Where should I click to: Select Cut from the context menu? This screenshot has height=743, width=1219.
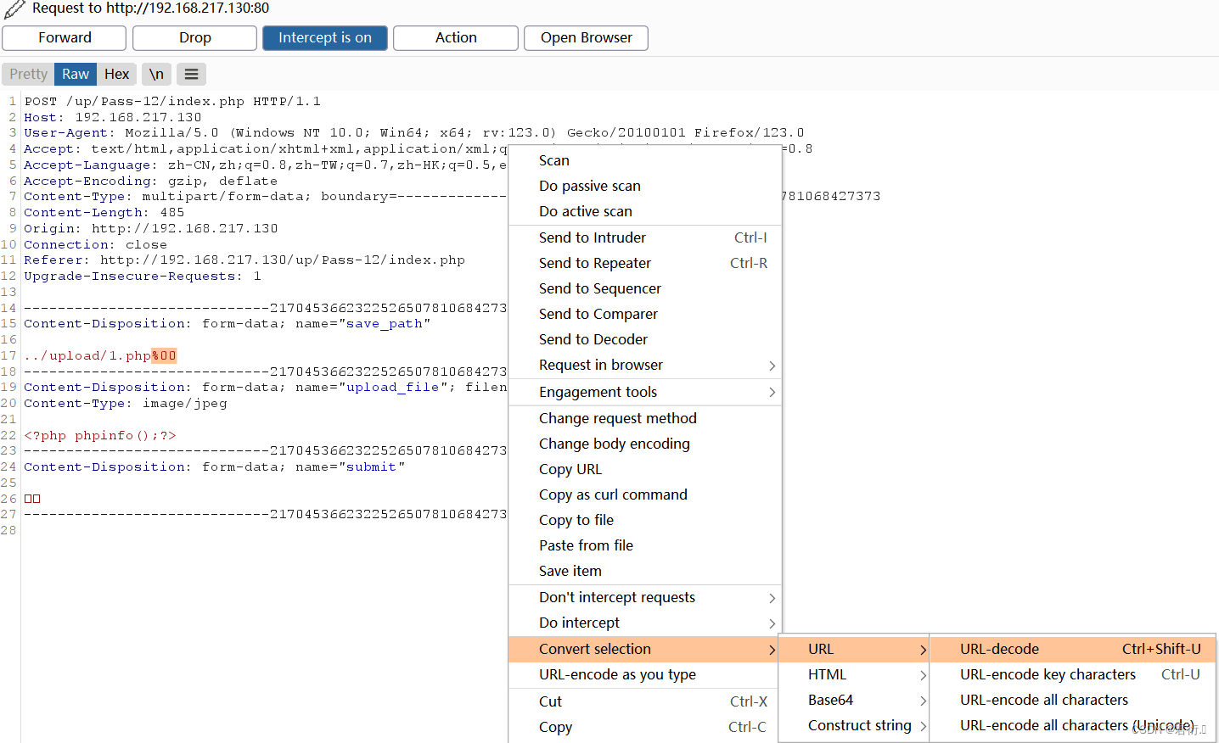[x=644, y=701]
